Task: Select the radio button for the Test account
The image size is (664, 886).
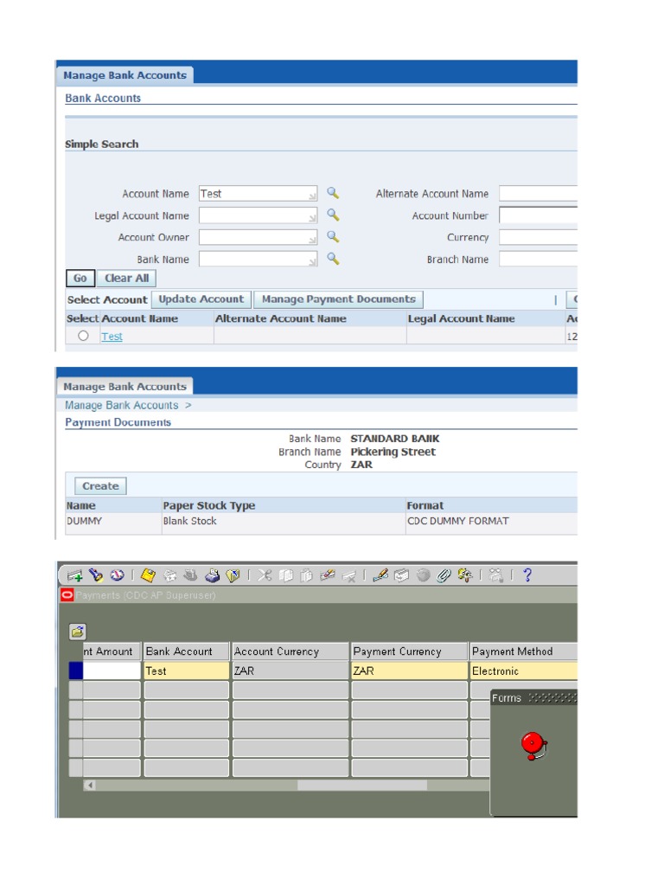Action: pyautogui.click(x=84, y=336)
